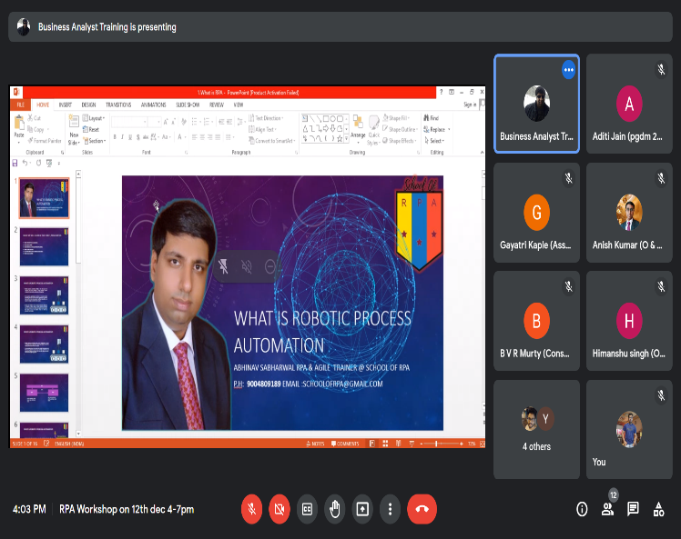681x539 pixels.
Task: Open the FILE tab in PowerPoint
Action: [20, 105]
